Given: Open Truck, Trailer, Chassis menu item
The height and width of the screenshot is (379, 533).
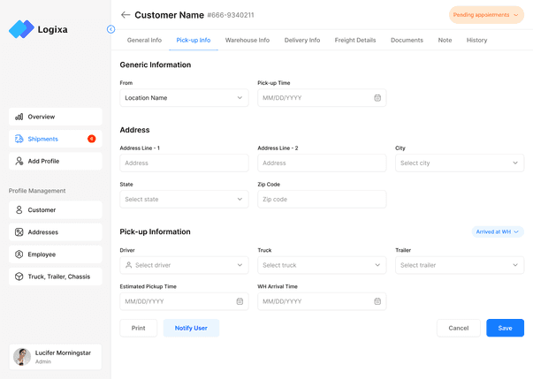Looking at the screenshot, I should 56,277.
